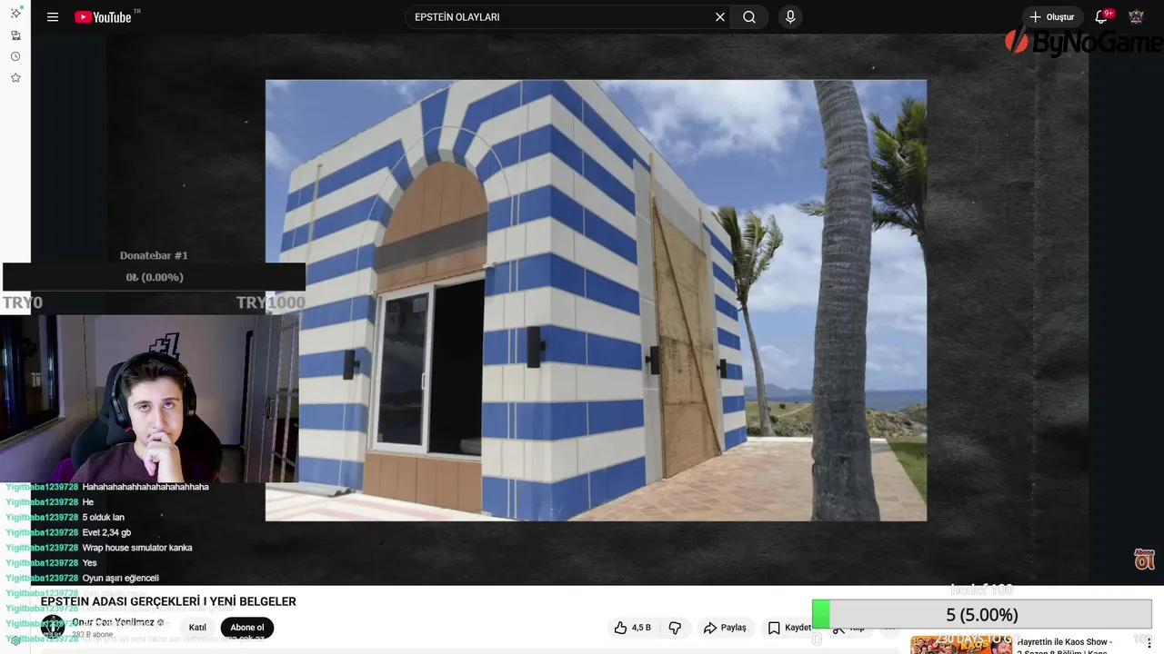Save the video with Kaydet
The image size is (1164, 654).
[788, 628]
